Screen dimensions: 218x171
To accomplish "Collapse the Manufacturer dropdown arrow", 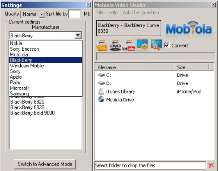I will click(x=78, y=36).
